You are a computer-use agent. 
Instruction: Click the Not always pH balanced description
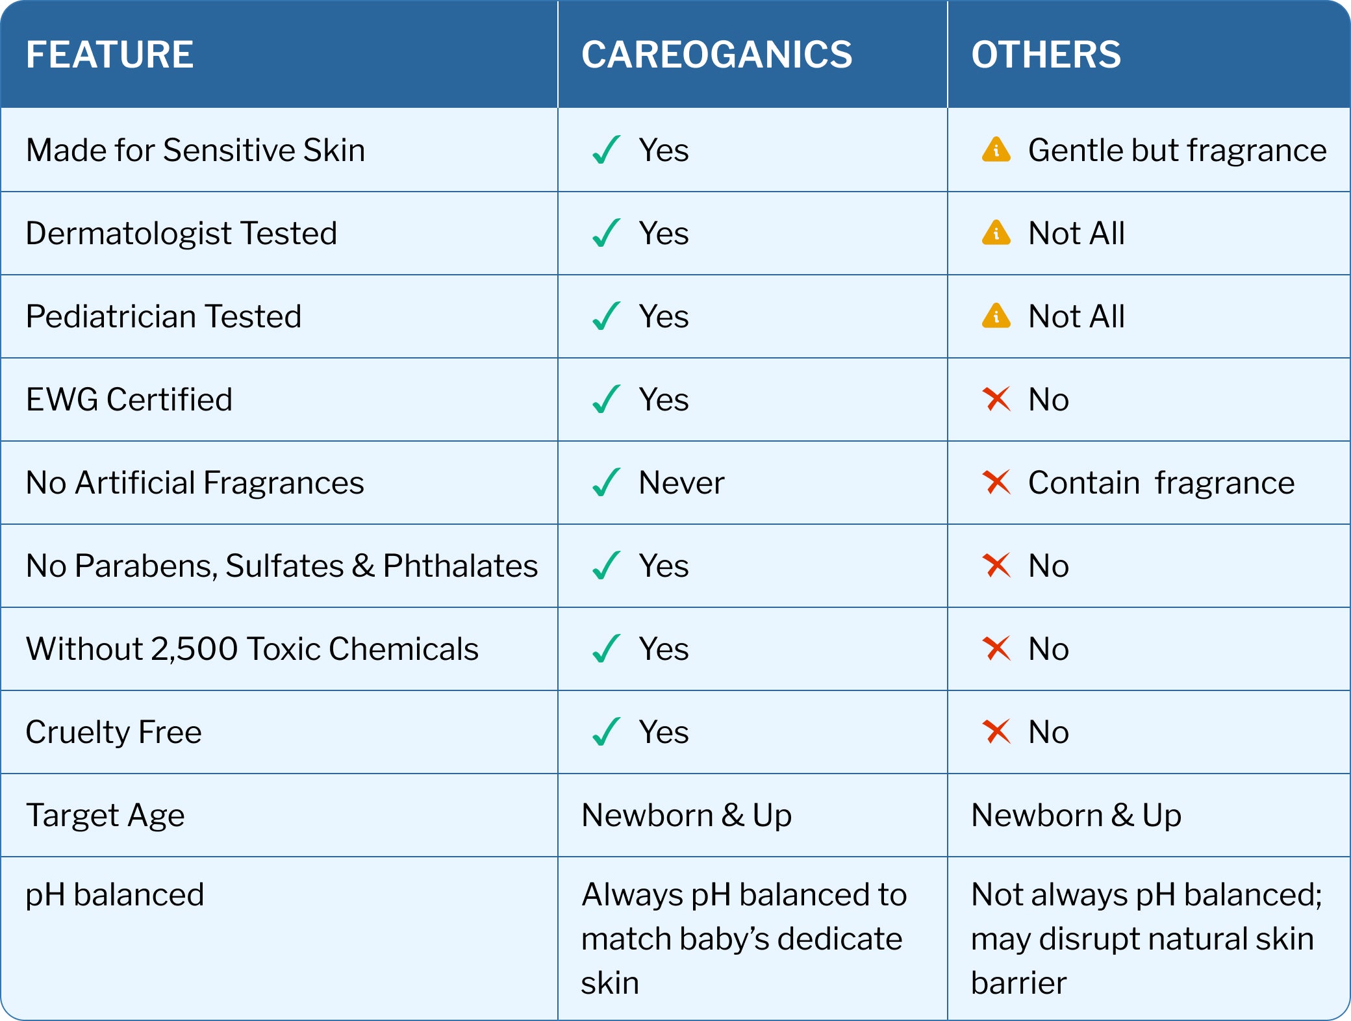tap(1146, 939)
